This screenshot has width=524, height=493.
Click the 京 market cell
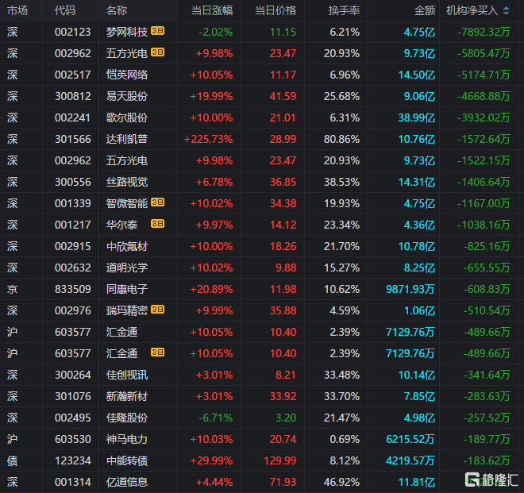pyautogui.click(x=13, y=289)
